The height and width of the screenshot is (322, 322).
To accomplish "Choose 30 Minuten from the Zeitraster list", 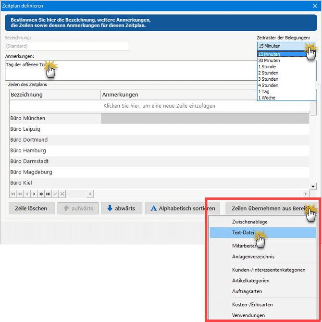I will click(x=270, y=61).
